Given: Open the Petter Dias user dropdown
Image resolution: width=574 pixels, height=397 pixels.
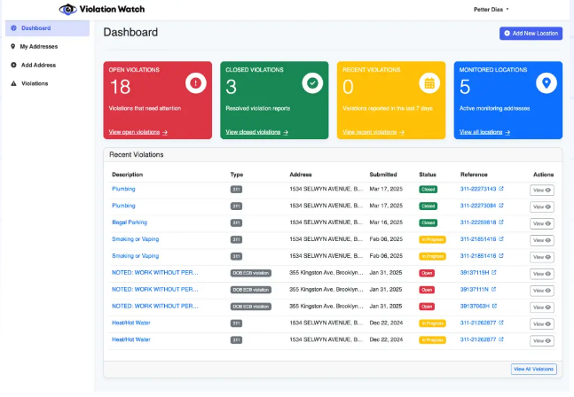Looking at the screenshot, I should coord(486,9).
